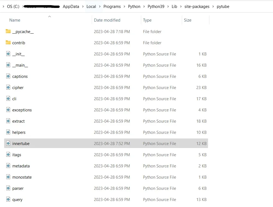273x207 pixels.
Task: Select the extract file name
Action: [18, 121]
